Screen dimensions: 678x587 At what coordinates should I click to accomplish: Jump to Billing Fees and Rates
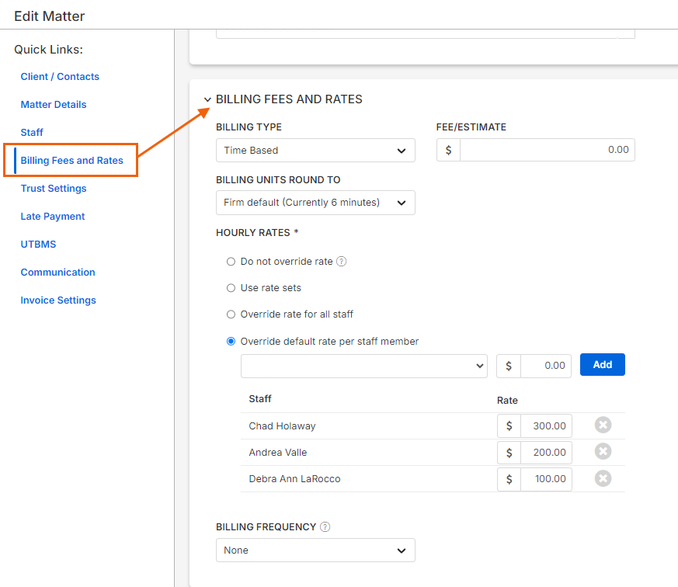click(x=71, y=161)
